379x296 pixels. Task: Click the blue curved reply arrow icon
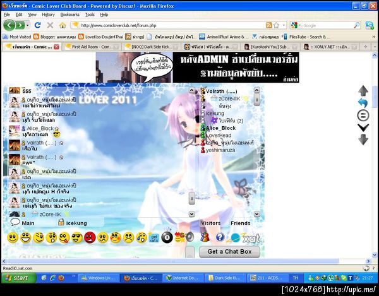coord(363,103)
